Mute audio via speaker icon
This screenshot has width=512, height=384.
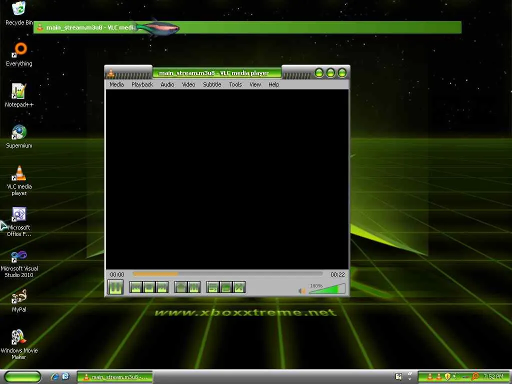tap(301, 290)
